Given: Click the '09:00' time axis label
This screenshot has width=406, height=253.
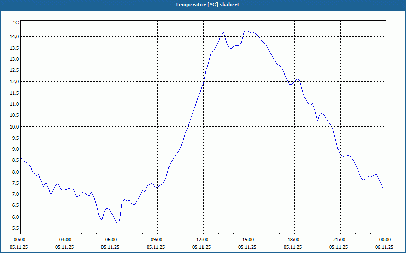Looking at the screenshot, I should pyautogui.click(x=156, y=240).
